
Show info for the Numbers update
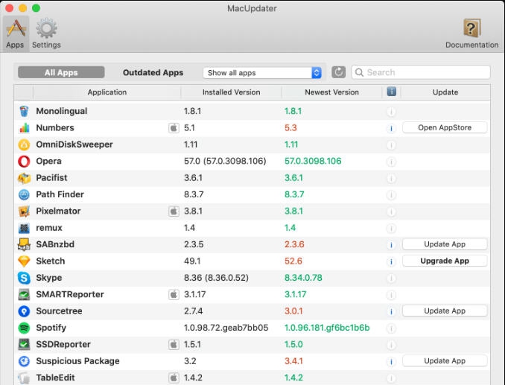tap(391, 128)
